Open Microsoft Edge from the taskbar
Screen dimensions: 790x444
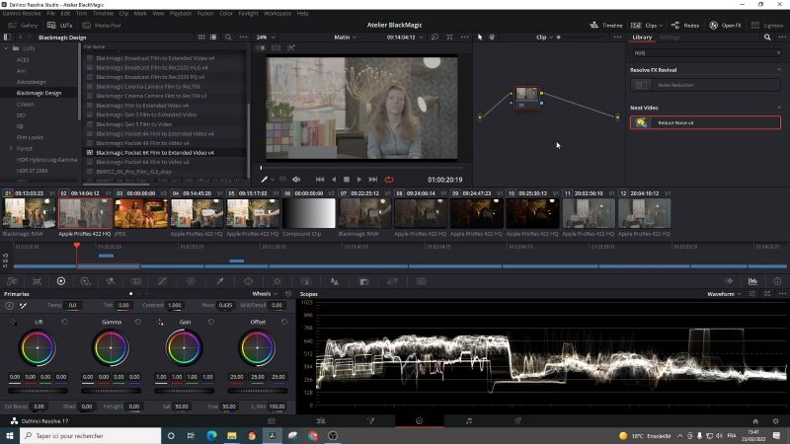pos(211,435)
